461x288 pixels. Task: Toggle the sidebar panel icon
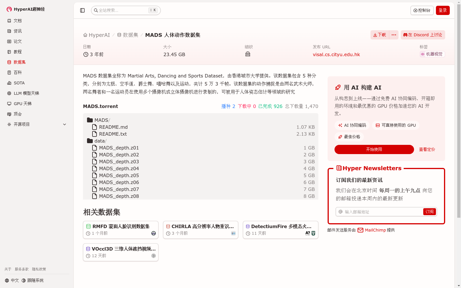[82, 10]
